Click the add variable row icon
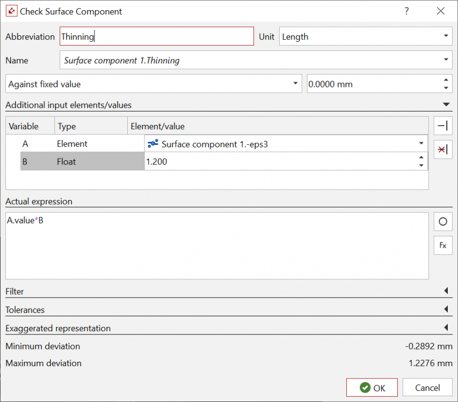The image size is (458, 402). (443, 126)
